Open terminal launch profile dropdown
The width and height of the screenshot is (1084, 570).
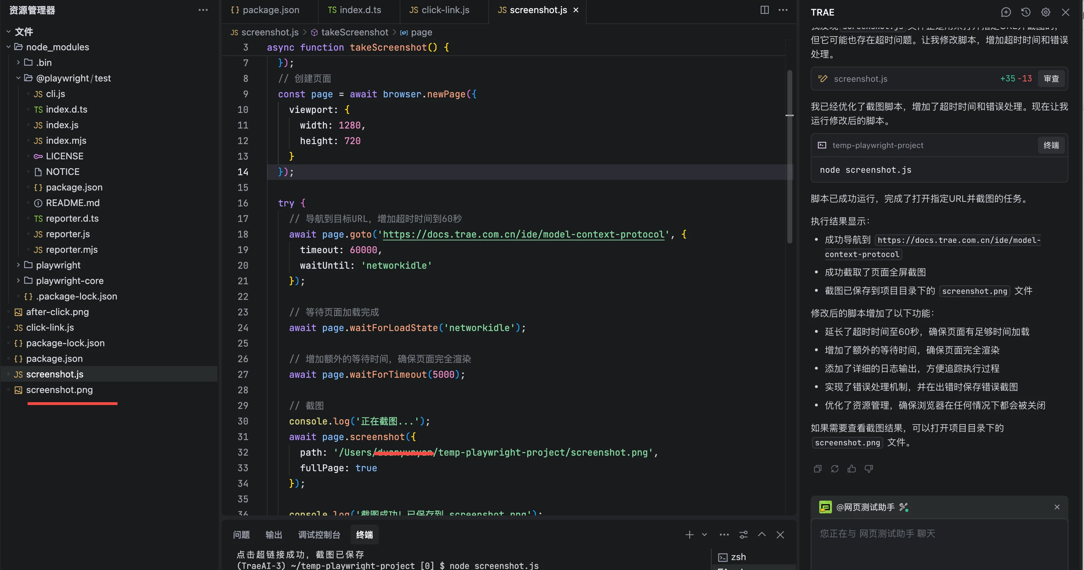(704, 535)
